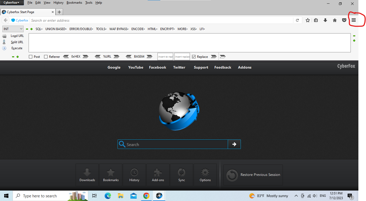Expand the UNION BASED dropdown
Image resolution: width=366 pixels, height=201 pixels.
click(56, 29)
